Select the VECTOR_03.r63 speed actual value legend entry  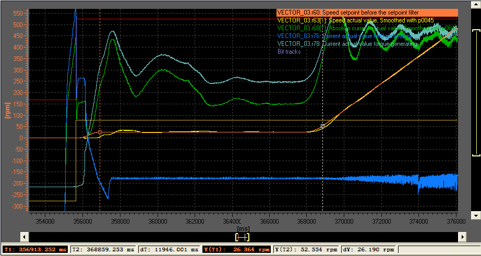point(355,20)
